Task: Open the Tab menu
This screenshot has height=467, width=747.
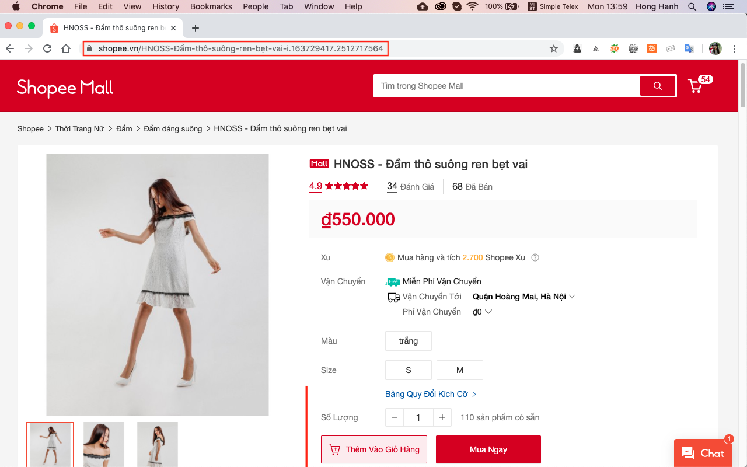Action: [x=287, y=6]
